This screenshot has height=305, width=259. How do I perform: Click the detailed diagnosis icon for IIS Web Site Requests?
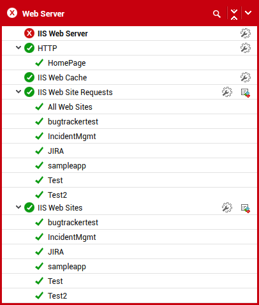[246, 93]
